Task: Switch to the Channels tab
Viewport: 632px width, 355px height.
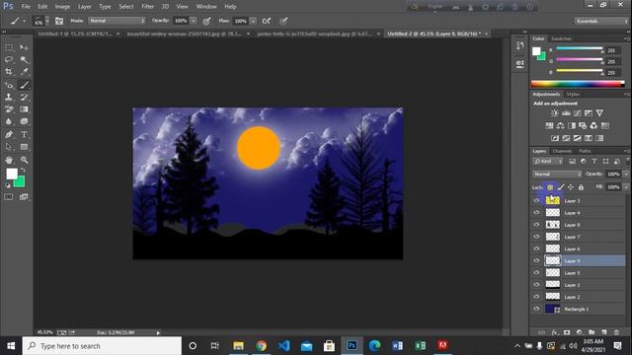Action: click(x=562, y=151)
